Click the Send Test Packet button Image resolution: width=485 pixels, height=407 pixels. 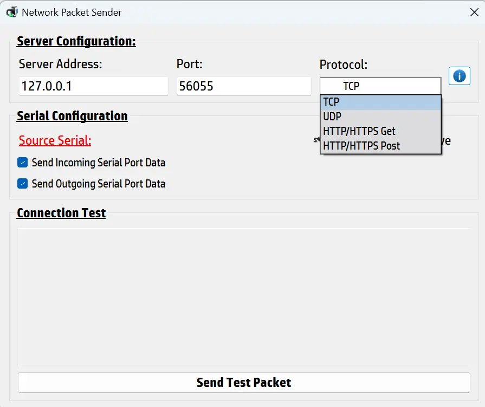(244, 383)
